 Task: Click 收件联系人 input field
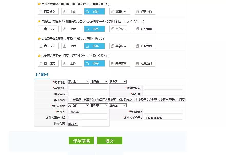pos(163,88)
